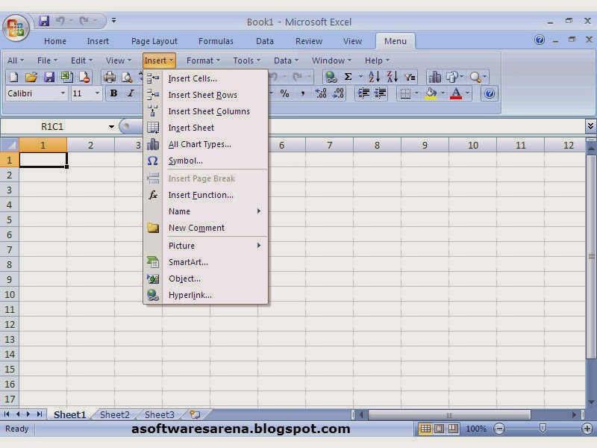Click the New blank workbook icon
The width and height of the screenshot is (597, 448).
click(13, 77)
